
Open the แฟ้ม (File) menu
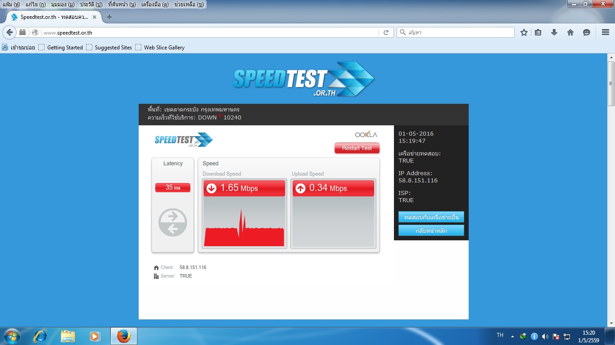click(11, 4)
